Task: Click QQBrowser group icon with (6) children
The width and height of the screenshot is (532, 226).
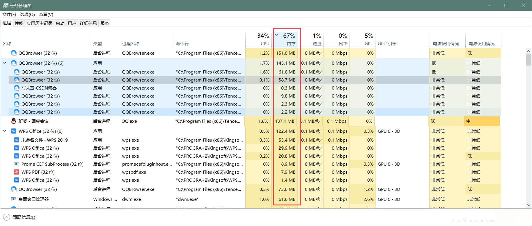Action: [13, 63]
